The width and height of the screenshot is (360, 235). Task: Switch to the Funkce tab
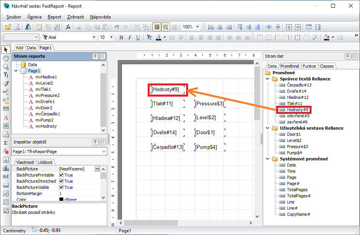click(309, 66)
